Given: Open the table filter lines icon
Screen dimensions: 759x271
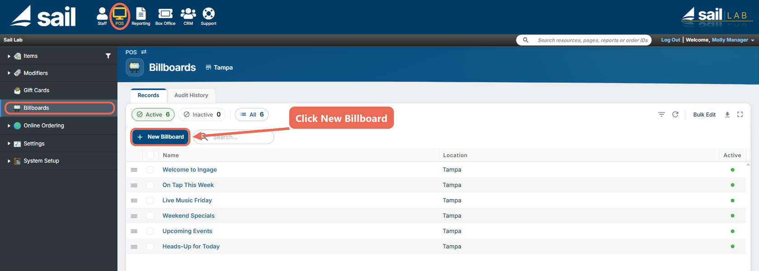Looking at the screenshot, I should [x=661, y=115].
